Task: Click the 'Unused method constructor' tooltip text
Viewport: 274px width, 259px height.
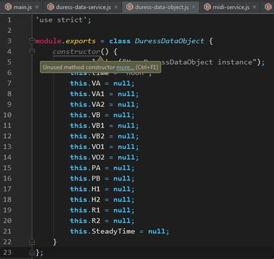Action: (x=79, y=67)
